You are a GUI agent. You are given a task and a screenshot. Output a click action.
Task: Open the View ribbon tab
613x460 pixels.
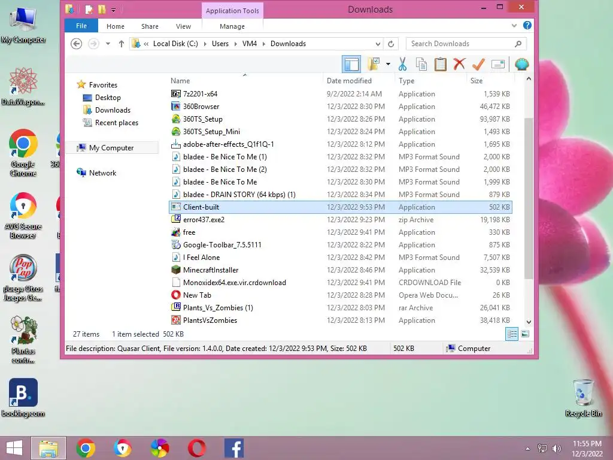183,26
